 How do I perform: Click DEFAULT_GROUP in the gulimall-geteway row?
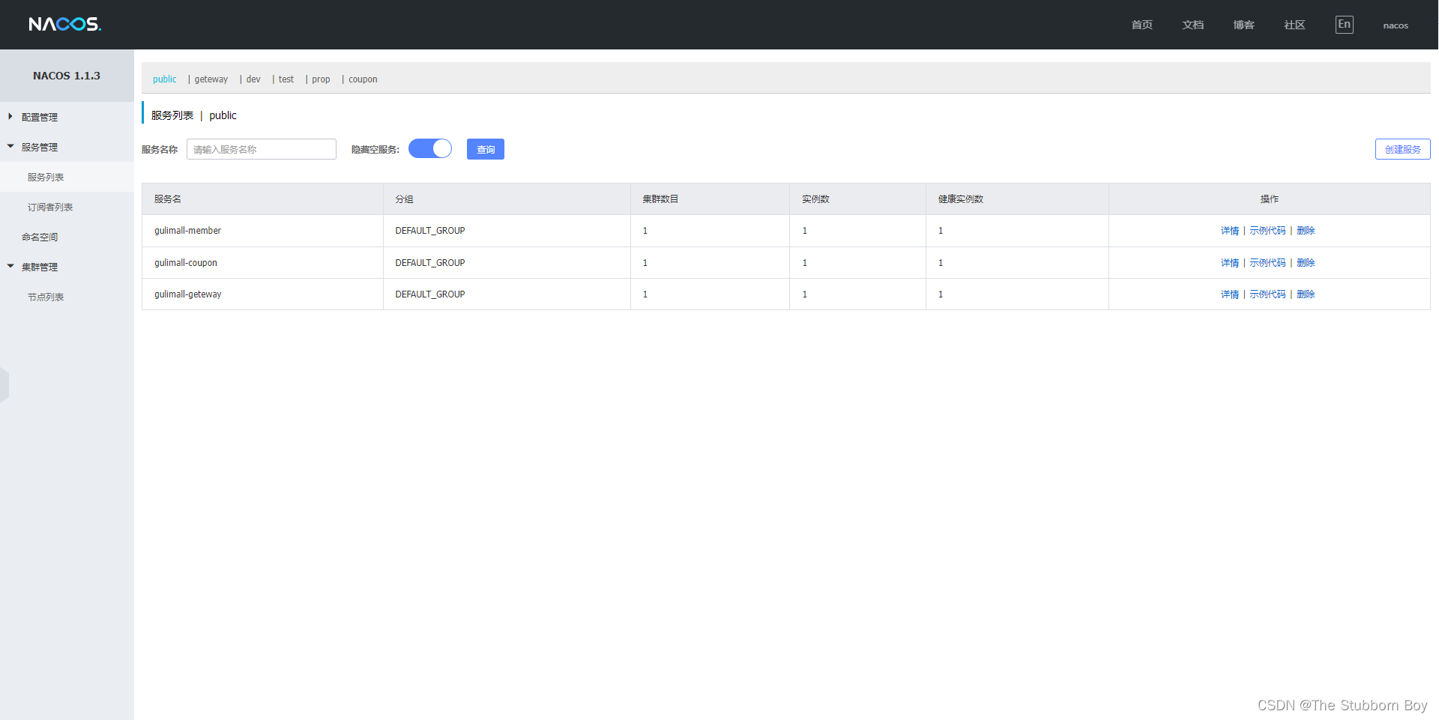(430, 294)
